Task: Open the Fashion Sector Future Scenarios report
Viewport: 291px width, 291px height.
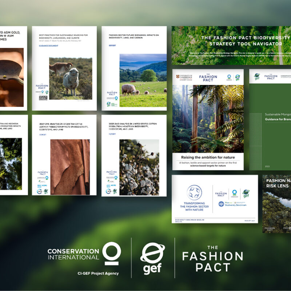Action: tap(134, 68)
